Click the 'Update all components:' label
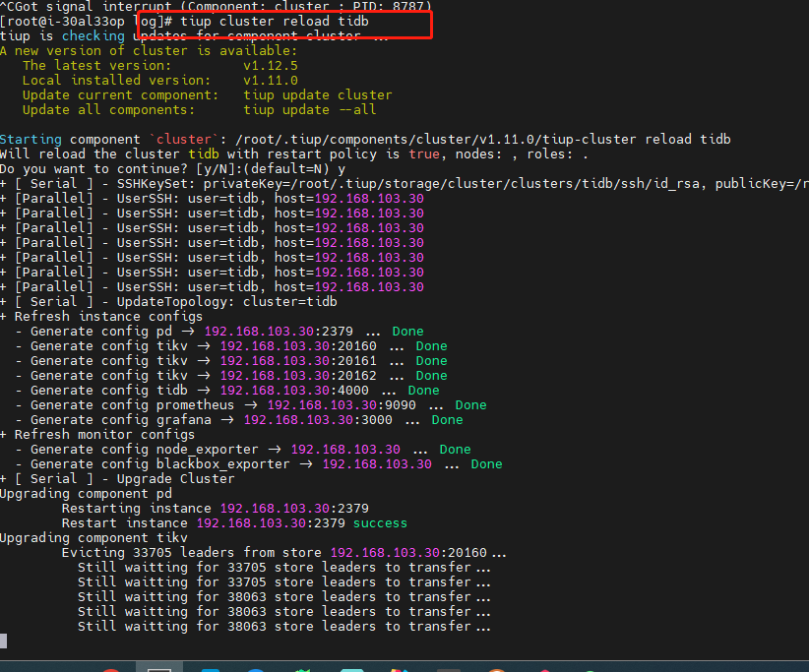Image resolution: width=809 pixels, height=672 pixels. click(x=108, y=110)
